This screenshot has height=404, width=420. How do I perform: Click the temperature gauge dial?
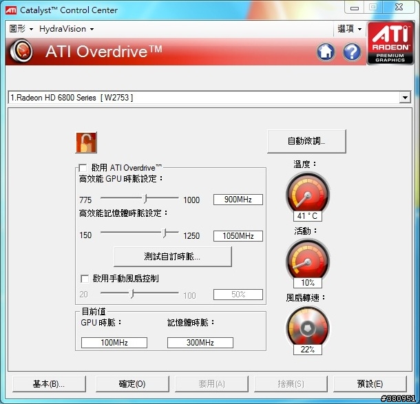[308, 193]
